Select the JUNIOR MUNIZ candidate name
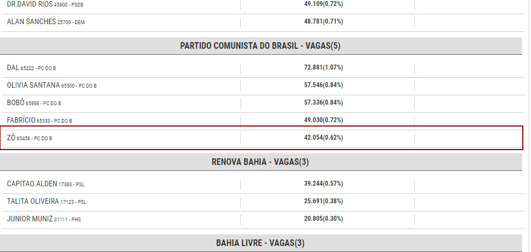This screenshot has width=531, height=252. [x=30, y=219]
